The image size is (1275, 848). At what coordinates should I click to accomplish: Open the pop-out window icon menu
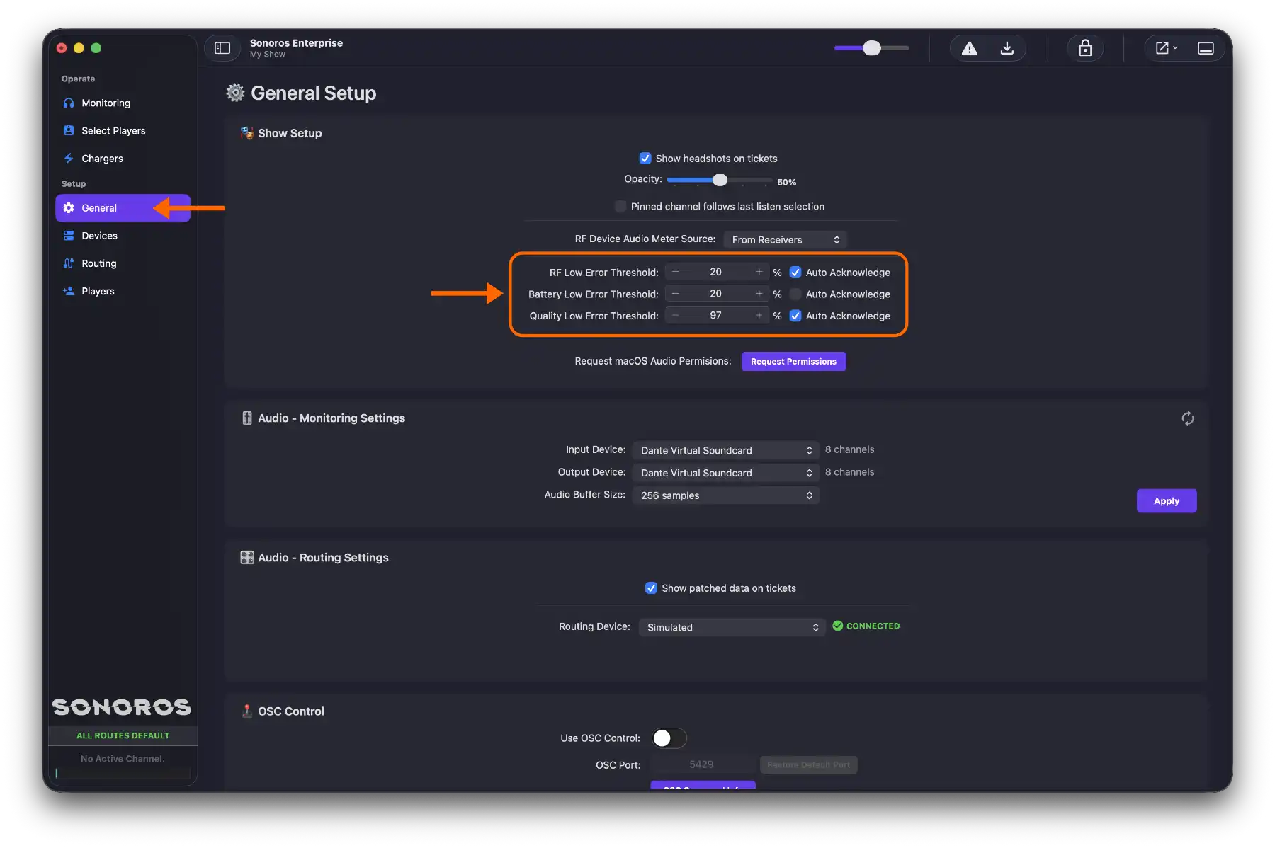tap(1166, 48)
